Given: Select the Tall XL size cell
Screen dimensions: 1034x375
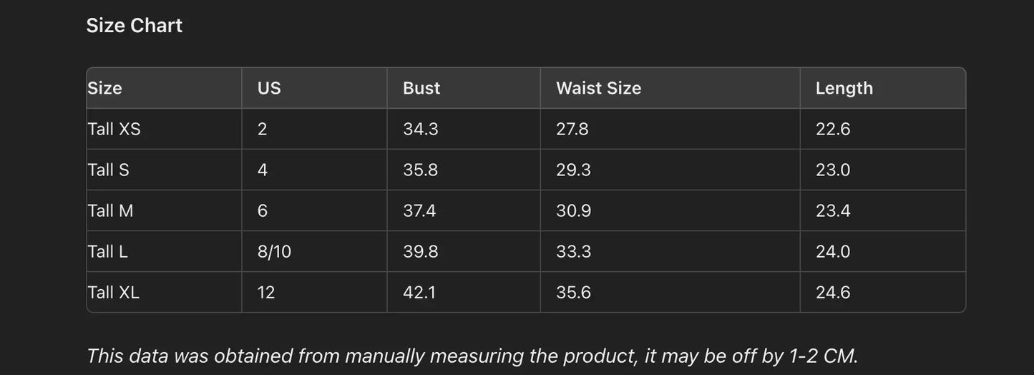Looking at the screenshot, I should [x=113, y=292].
